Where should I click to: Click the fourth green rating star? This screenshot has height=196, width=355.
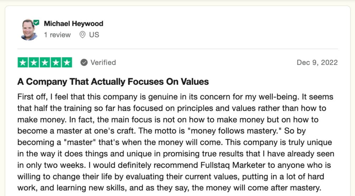56,62
